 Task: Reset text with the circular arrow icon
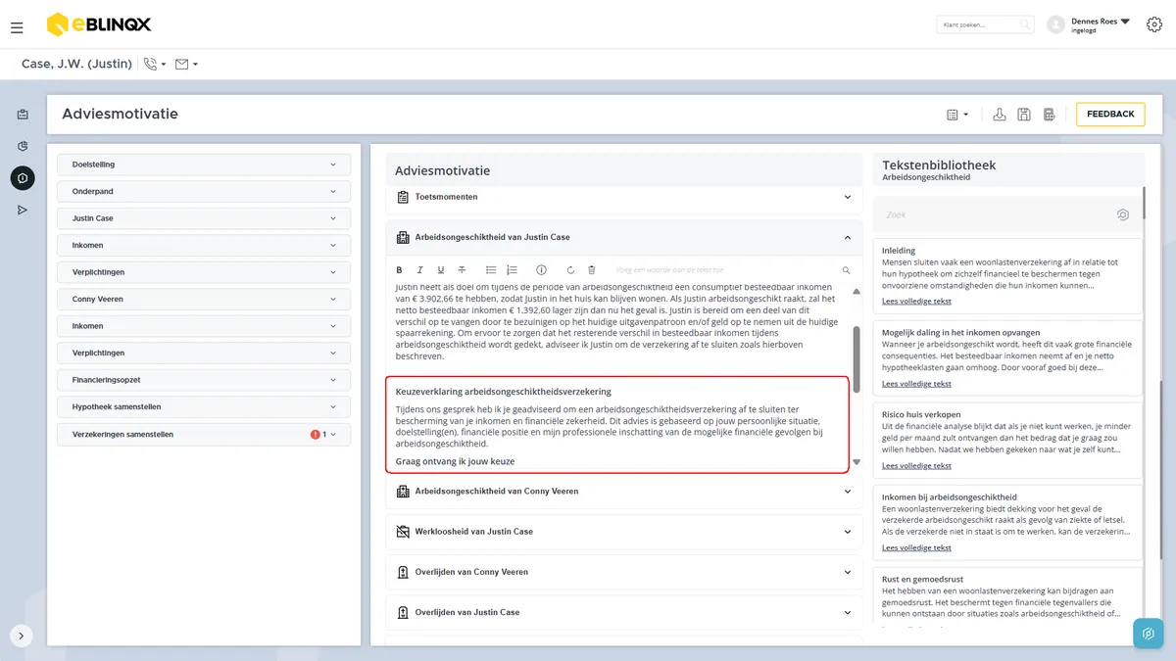570,270
